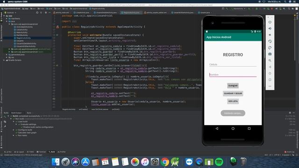The width and height of the screenshot is (299, 168).
Task: Open the Logcat tool window
Action: pos(19,152)
